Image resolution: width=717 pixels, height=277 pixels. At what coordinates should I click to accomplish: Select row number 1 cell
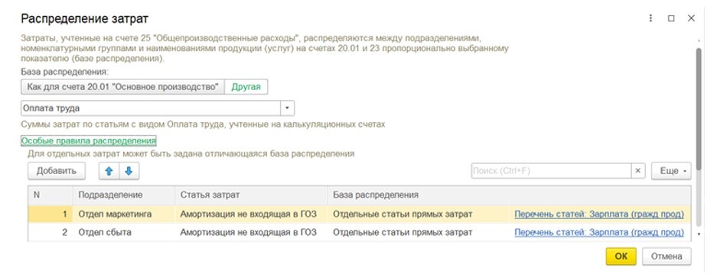pos(51,214)
